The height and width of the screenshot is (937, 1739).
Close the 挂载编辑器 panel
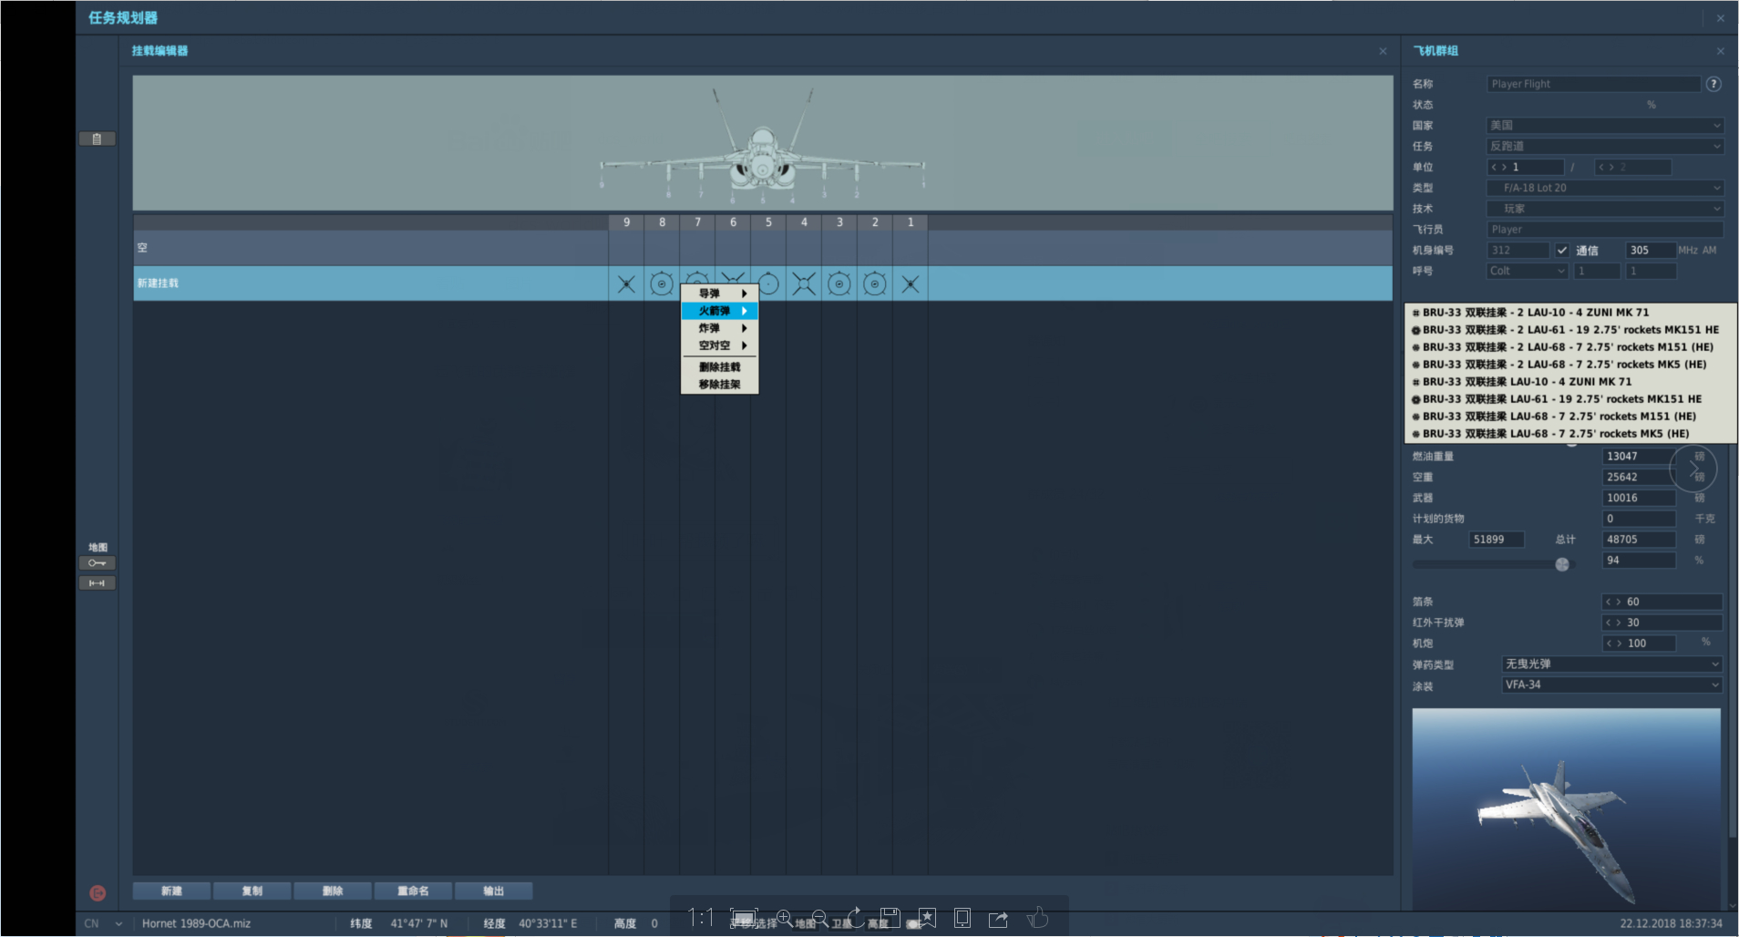1383,51
